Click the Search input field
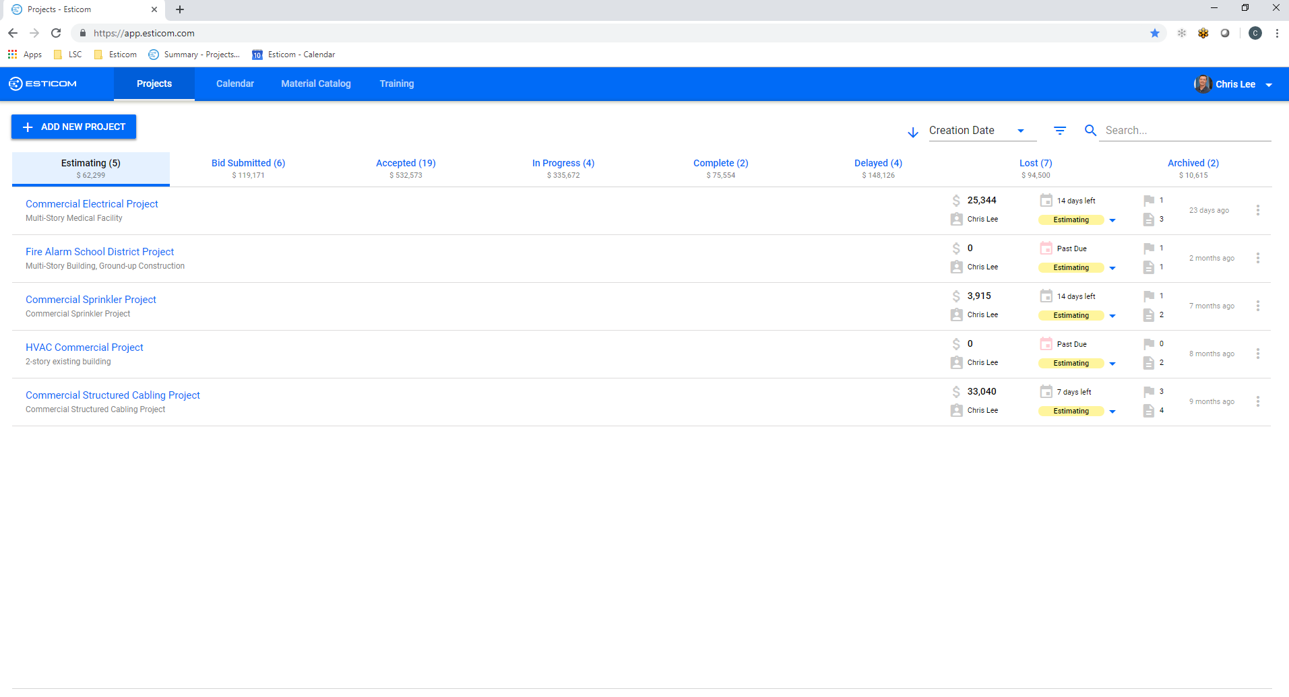1289x697 pixels. tap(1186, 131)
